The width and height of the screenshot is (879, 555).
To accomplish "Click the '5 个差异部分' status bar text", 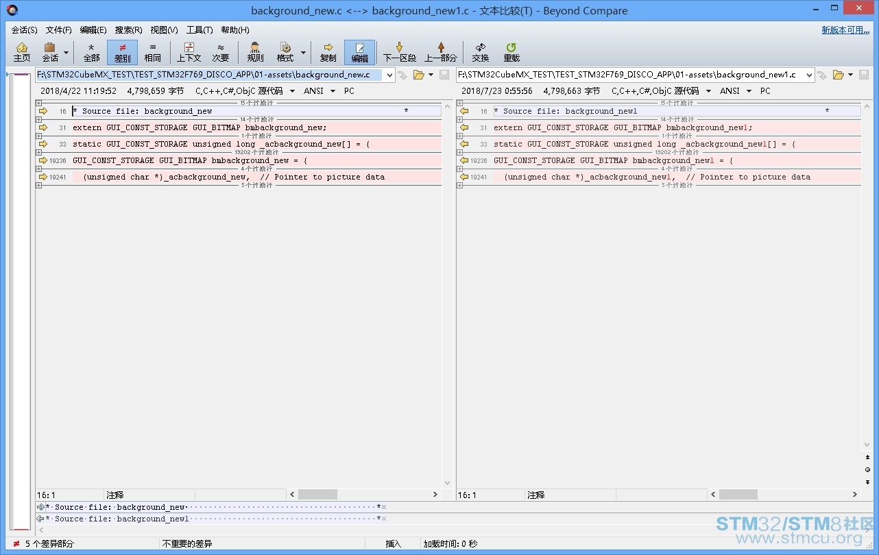I will click(49, 544).
